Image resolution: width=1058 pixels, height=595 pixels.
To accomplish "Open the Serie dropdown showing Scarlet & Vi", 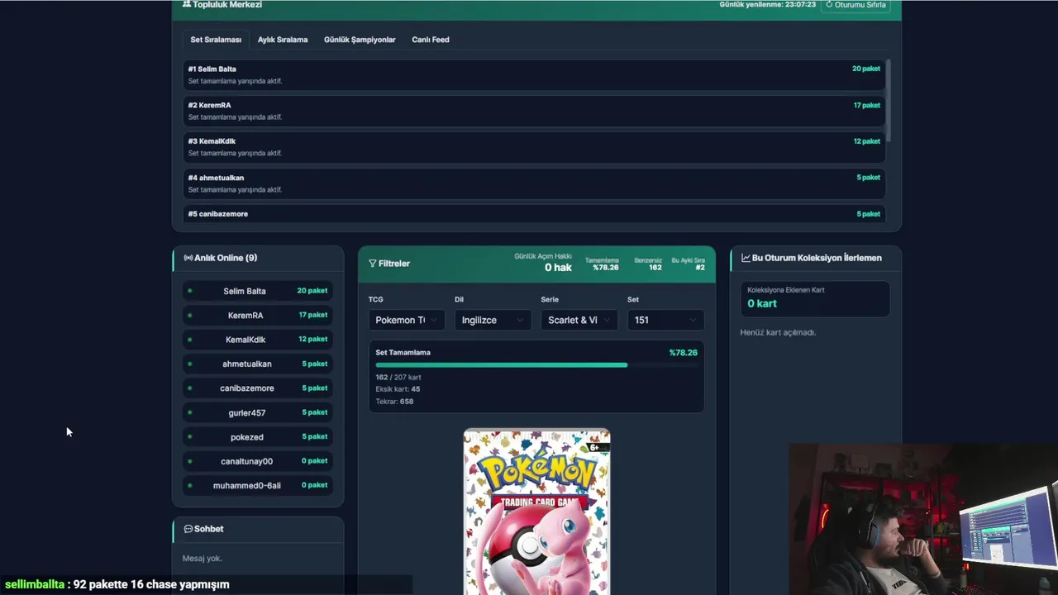I will coord(579,320).
